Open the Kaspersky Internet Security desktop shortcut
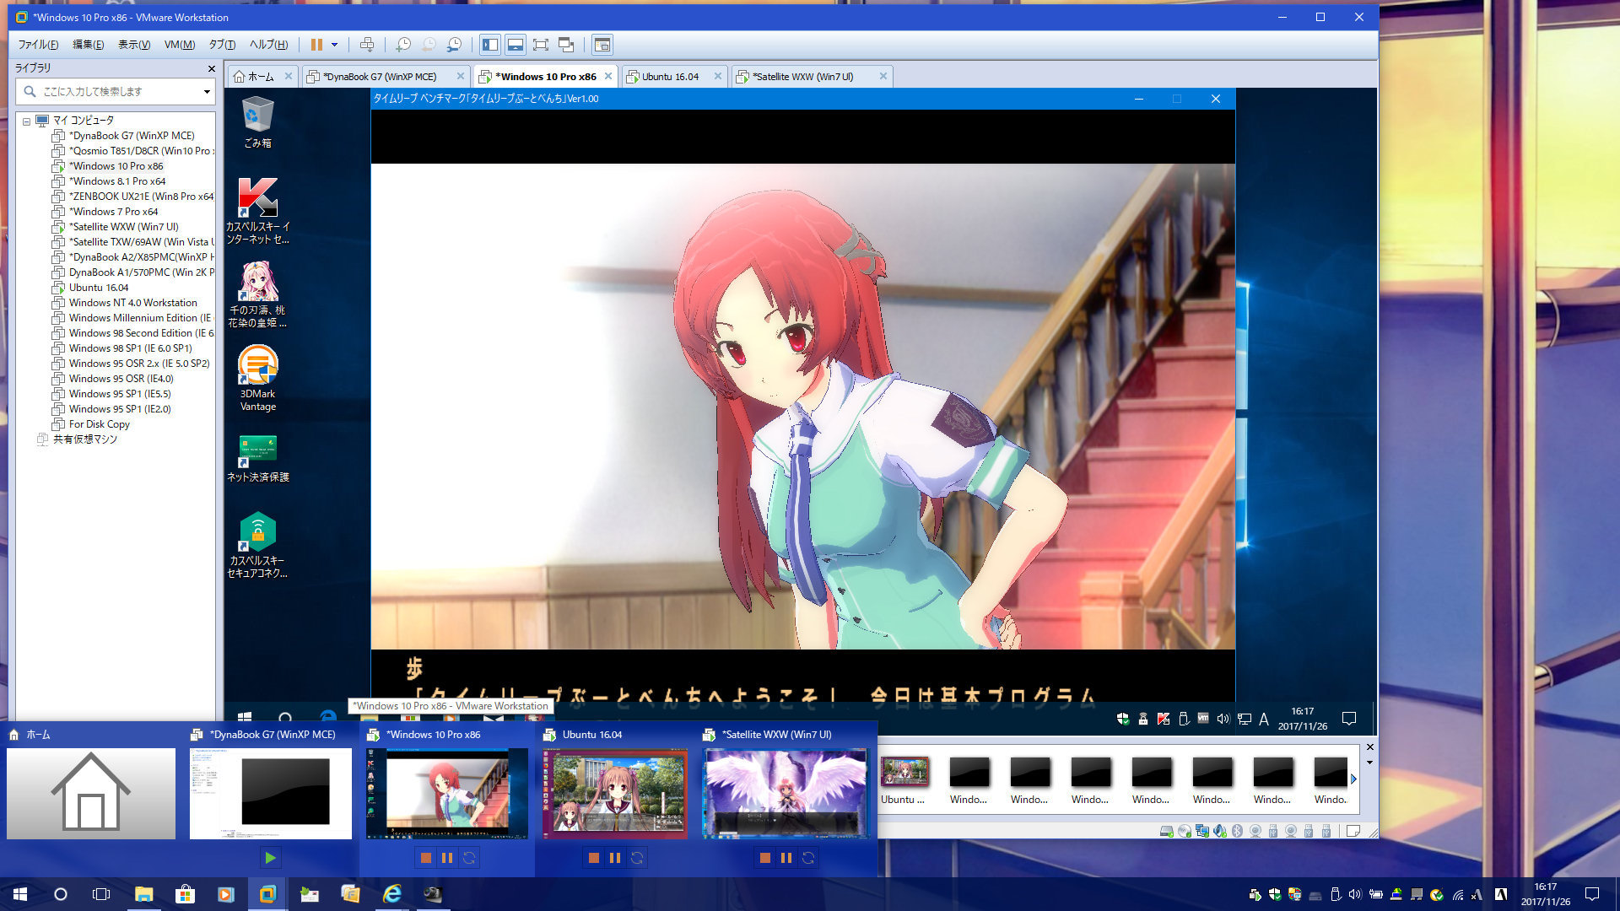1620x911 pixels. (257, 211)
